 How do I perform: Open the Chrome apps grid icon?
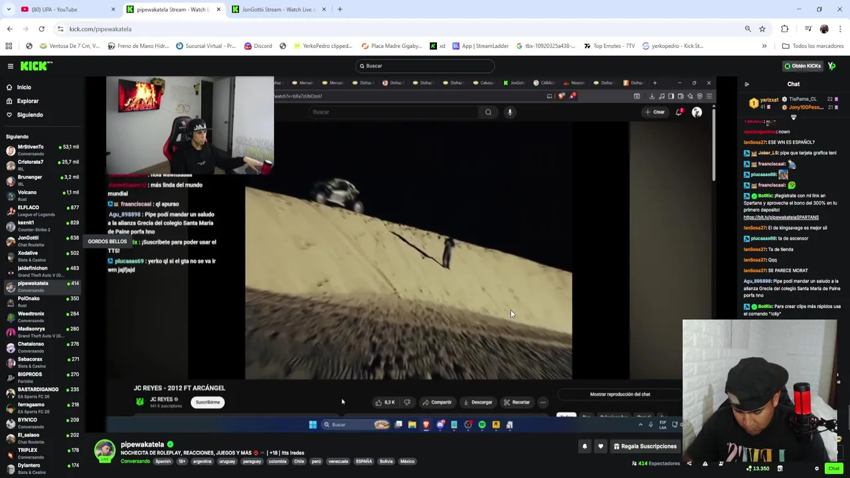[9, 46]
